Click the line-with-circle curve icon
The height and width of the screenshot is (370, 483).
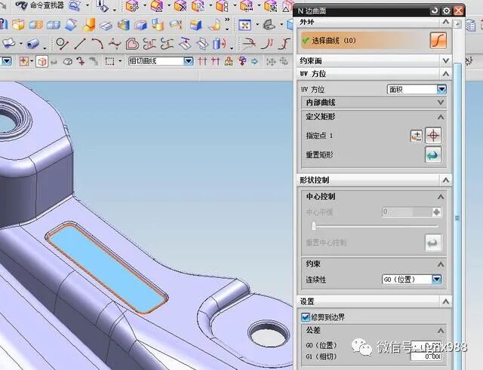click(x=62, y=44)
